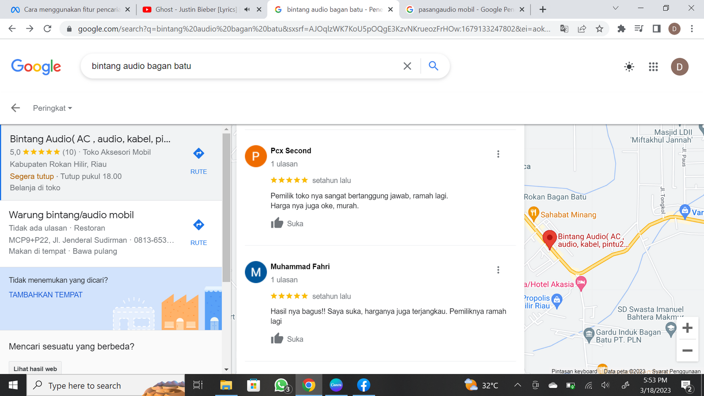The width and height of the screenshot is (704, 396).
Task: Get directions RUTE for Warung bintang/audio mobil
Action: point(198,232)
